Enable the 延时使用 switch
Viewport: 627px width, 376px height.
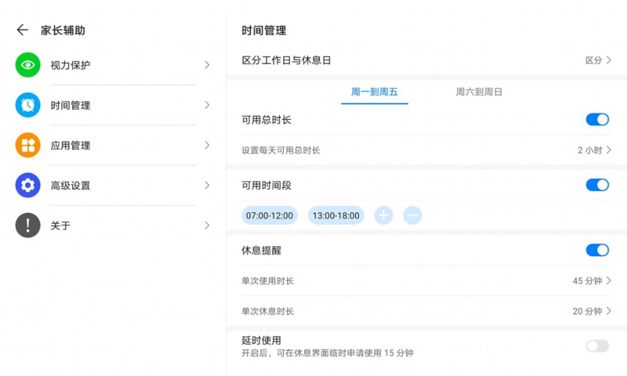(x=597, y=346)
